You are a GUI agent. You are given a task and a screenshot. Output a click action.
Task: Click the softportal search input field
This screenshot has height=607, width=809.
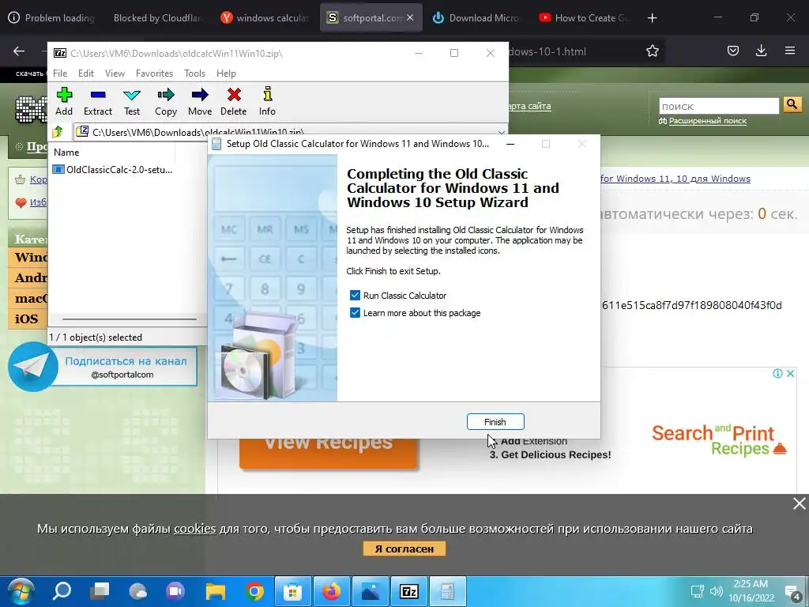pos(719,106)
